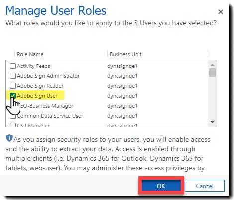Click the Common Data Service User label
This screenshot has width=234, height=200.
(x=50, y=116)
